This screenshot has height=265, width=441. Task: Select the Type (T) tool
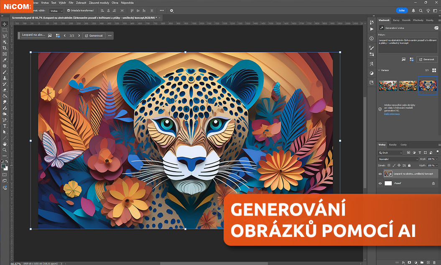point(5,126)
